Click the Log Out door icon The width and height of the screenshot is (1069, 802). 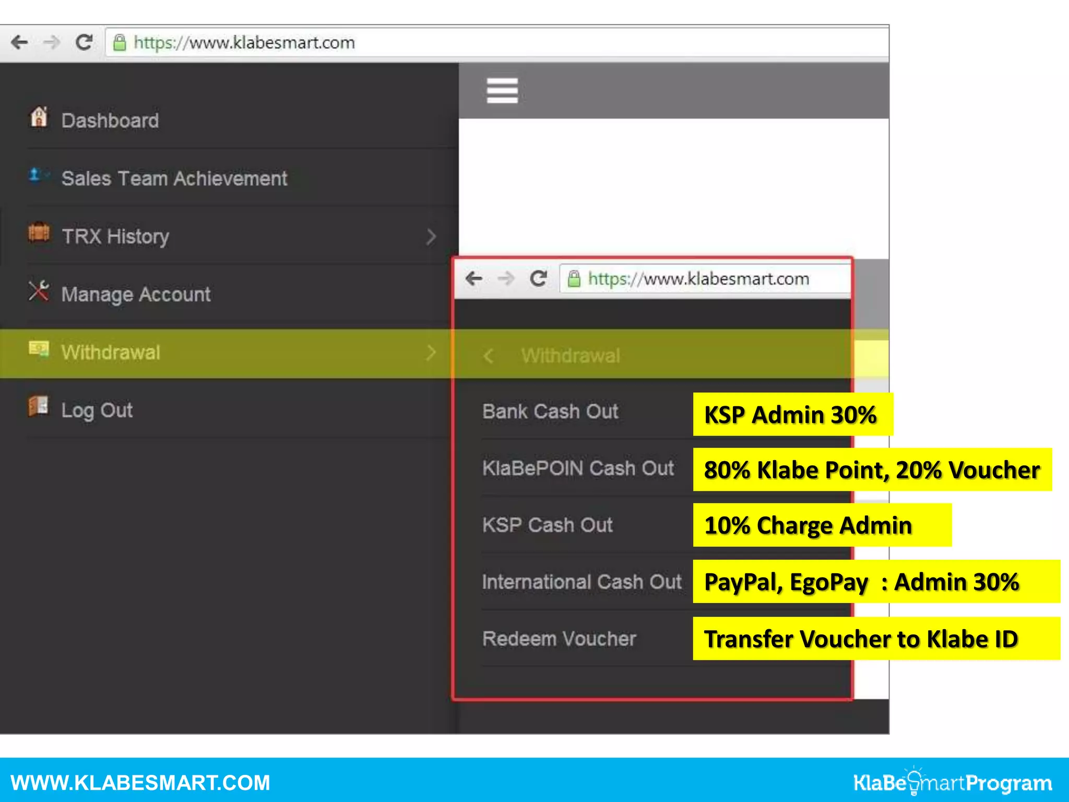coord(39,406)
